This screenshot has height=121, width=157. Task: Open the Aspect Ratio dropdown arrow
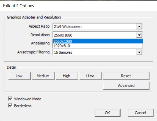139,26
